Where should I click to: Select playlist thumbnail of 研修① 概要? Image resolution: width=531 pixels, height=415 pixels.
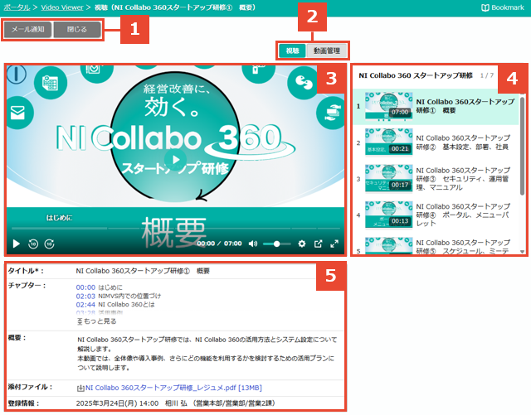389,106
